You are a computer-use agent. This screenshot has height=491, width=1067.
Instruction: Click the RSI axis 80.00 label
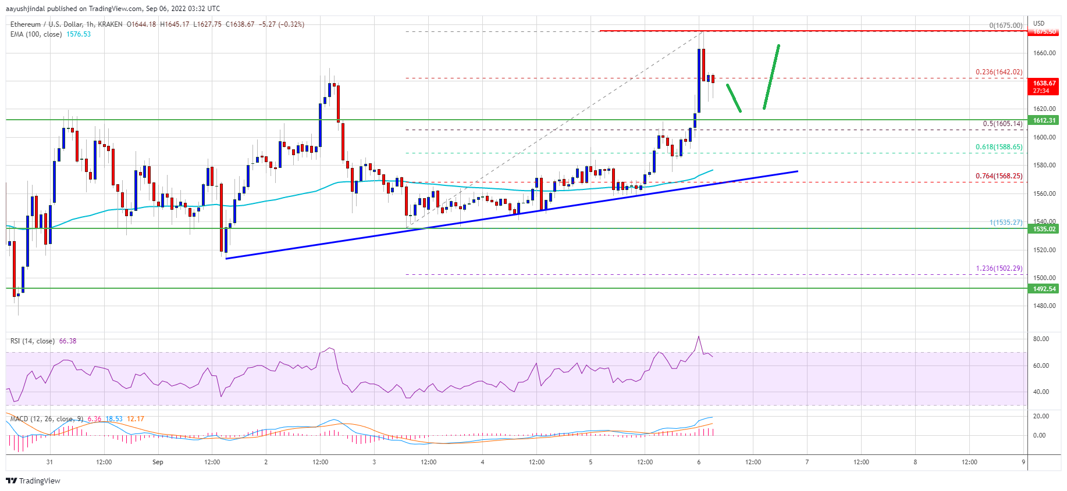(1041, 339)
